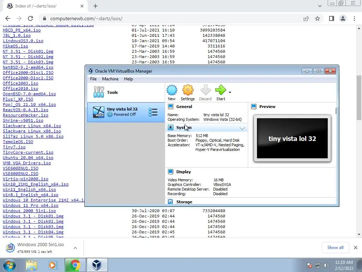Open download options arrow for Windows 2000 5in1.iso
This screenshot has width=362, height=272.
[x=75, y=248]
